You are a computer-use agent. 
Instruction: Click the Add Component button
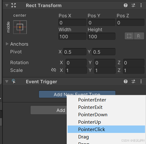(x=49, y=110)
